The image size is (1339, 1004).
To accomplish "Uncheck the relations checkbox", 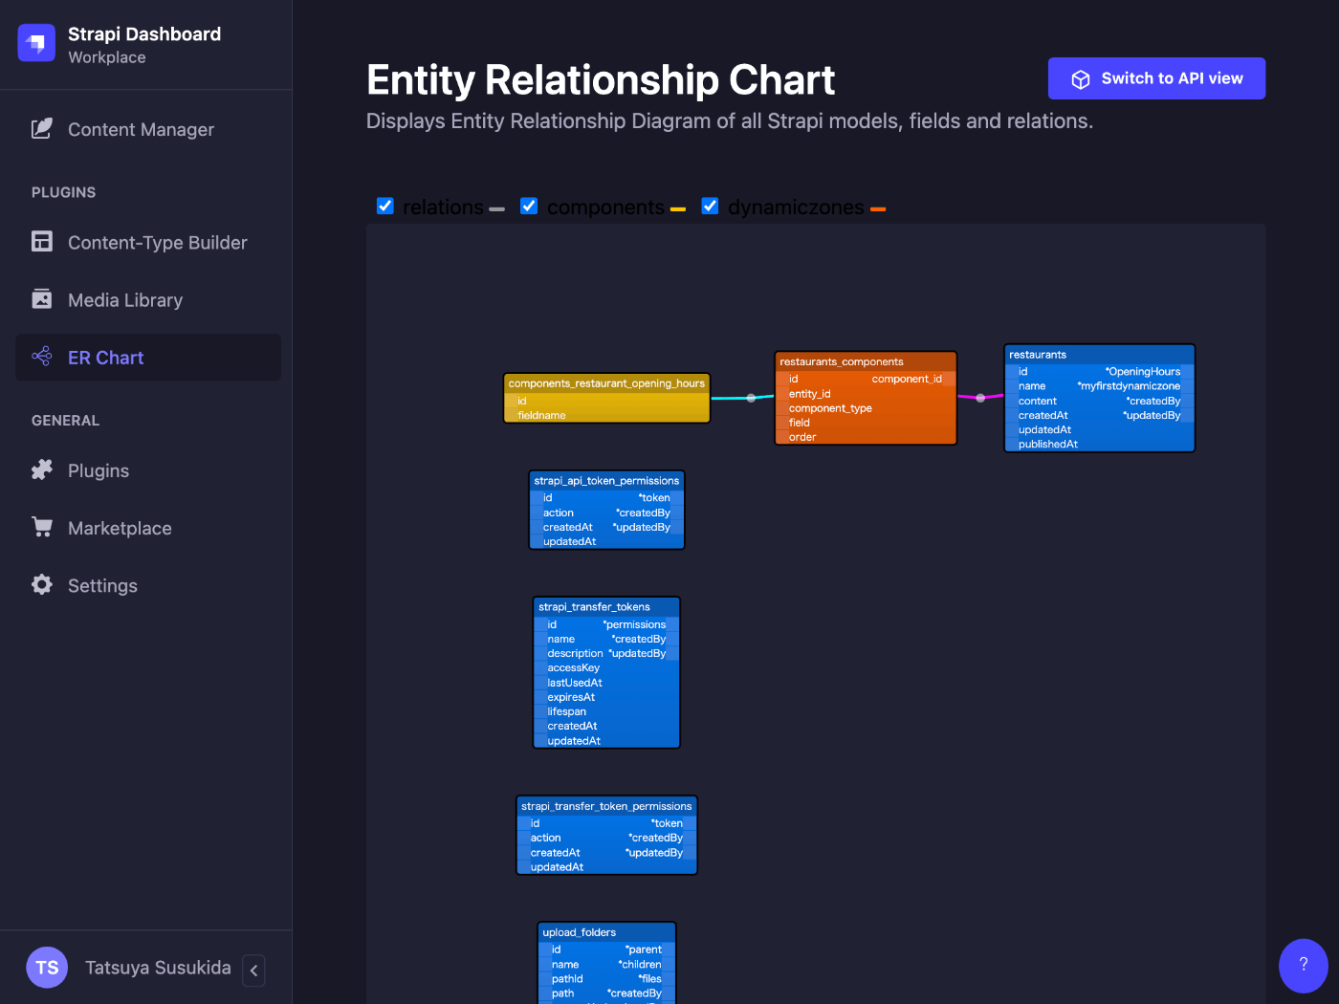I will coord(385,206).
